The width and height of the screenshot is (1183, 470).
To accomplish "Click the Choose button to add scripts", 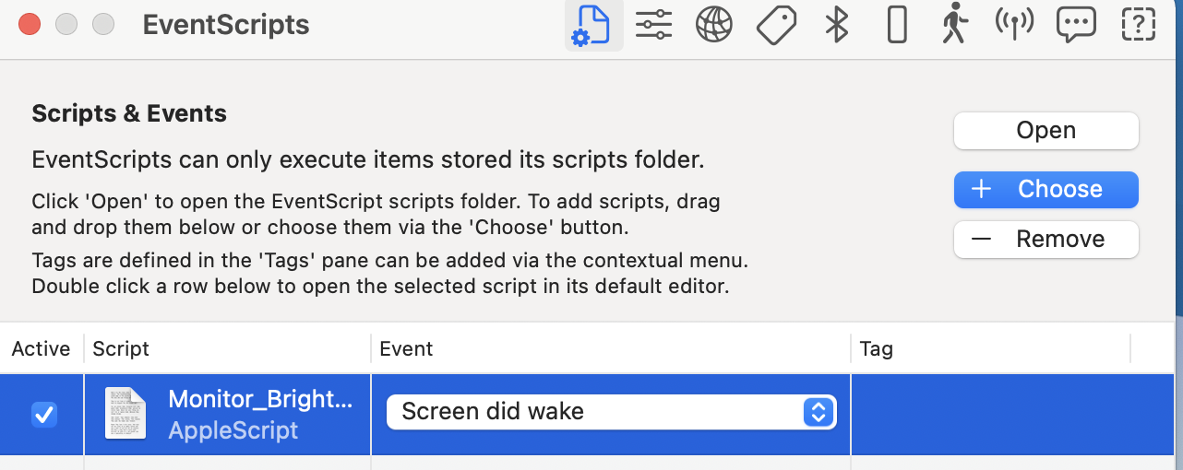I will pos(1046,189).
